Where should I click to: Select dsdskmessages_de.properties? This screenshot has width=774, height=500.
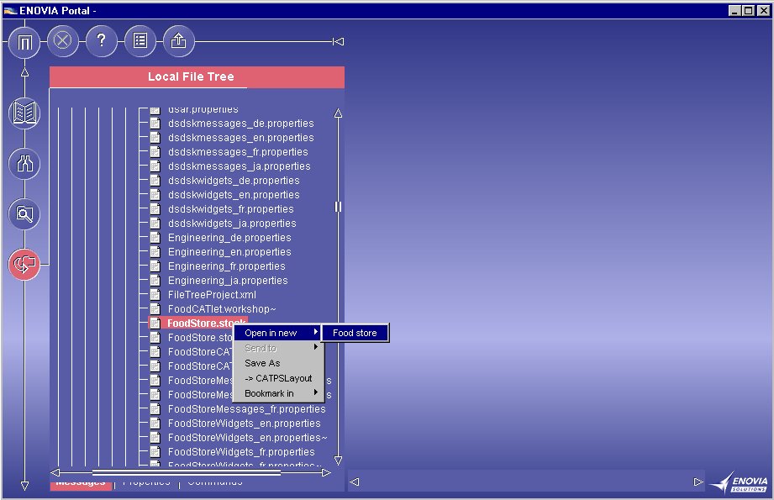pos(241,124)
